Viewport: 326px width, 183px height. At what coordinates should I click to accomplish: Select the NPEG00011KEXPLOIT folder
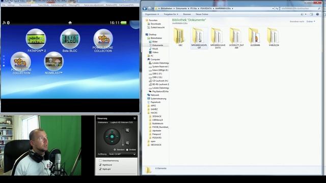199,38
